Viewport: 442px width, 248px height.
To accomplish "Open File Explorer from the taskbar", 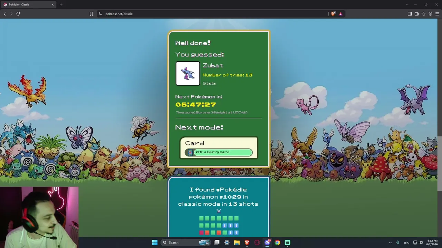I will click(237, 242).
